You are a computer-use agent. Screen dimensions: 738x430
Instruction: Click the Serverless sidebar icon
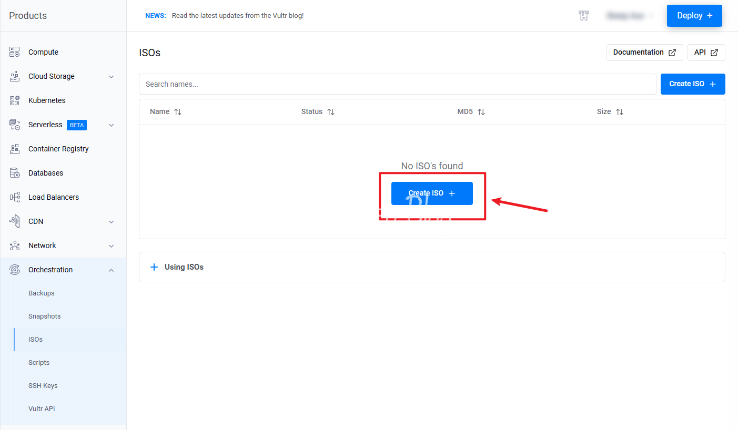15,125
